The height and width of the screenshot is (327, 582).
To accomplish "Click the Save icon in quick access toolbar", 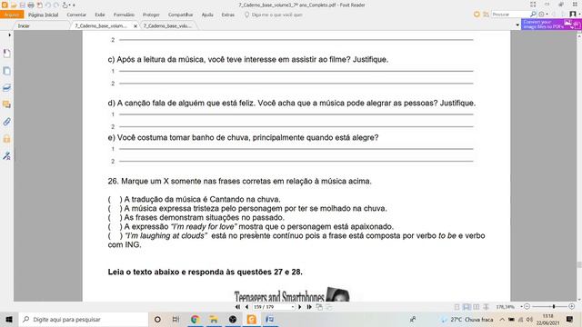I will 22,5.
